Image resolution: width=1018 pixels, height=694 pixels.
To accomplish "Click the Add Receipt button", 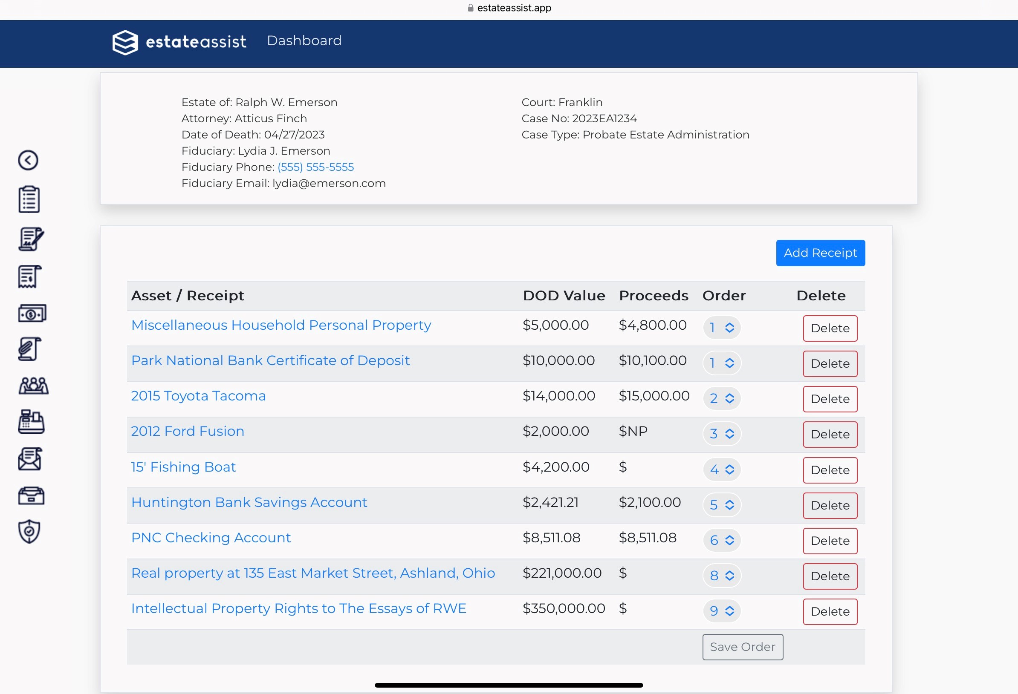I will click(820, 253).
